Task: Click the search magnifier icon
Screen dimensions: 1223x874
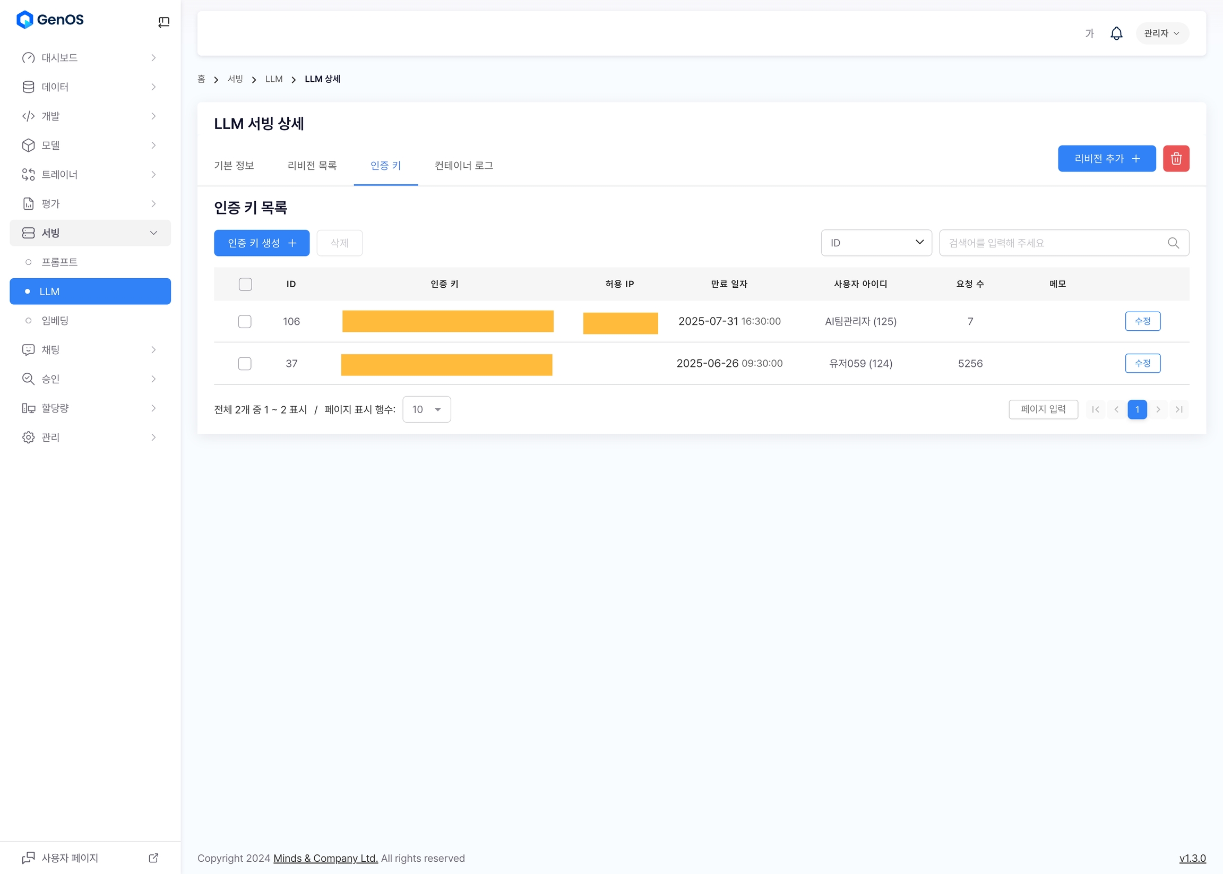Action: [1173, 243]
